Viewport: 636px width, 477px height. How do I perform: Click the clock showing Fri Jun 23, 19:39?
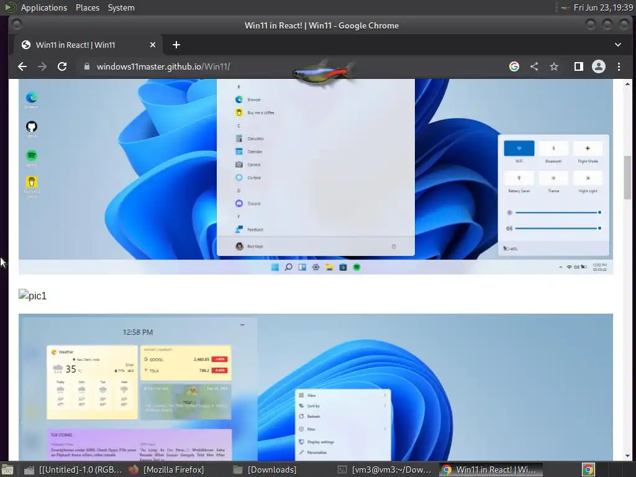602,7
